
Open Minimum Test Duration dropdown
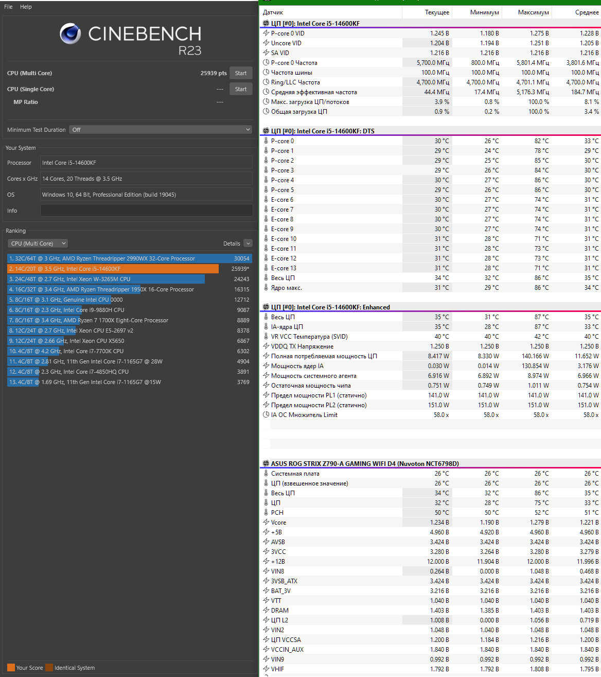161,130
